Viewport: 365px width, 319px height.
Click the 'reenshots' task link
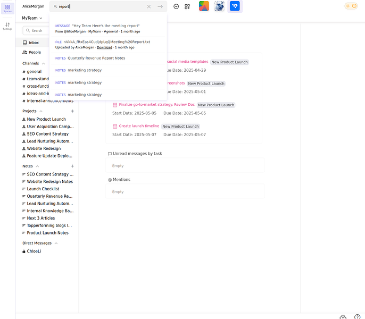[176, 83]
